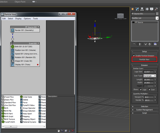Open the Create command panel tab
The height and width of the screenshot is (133, 160).
point(133,9)
